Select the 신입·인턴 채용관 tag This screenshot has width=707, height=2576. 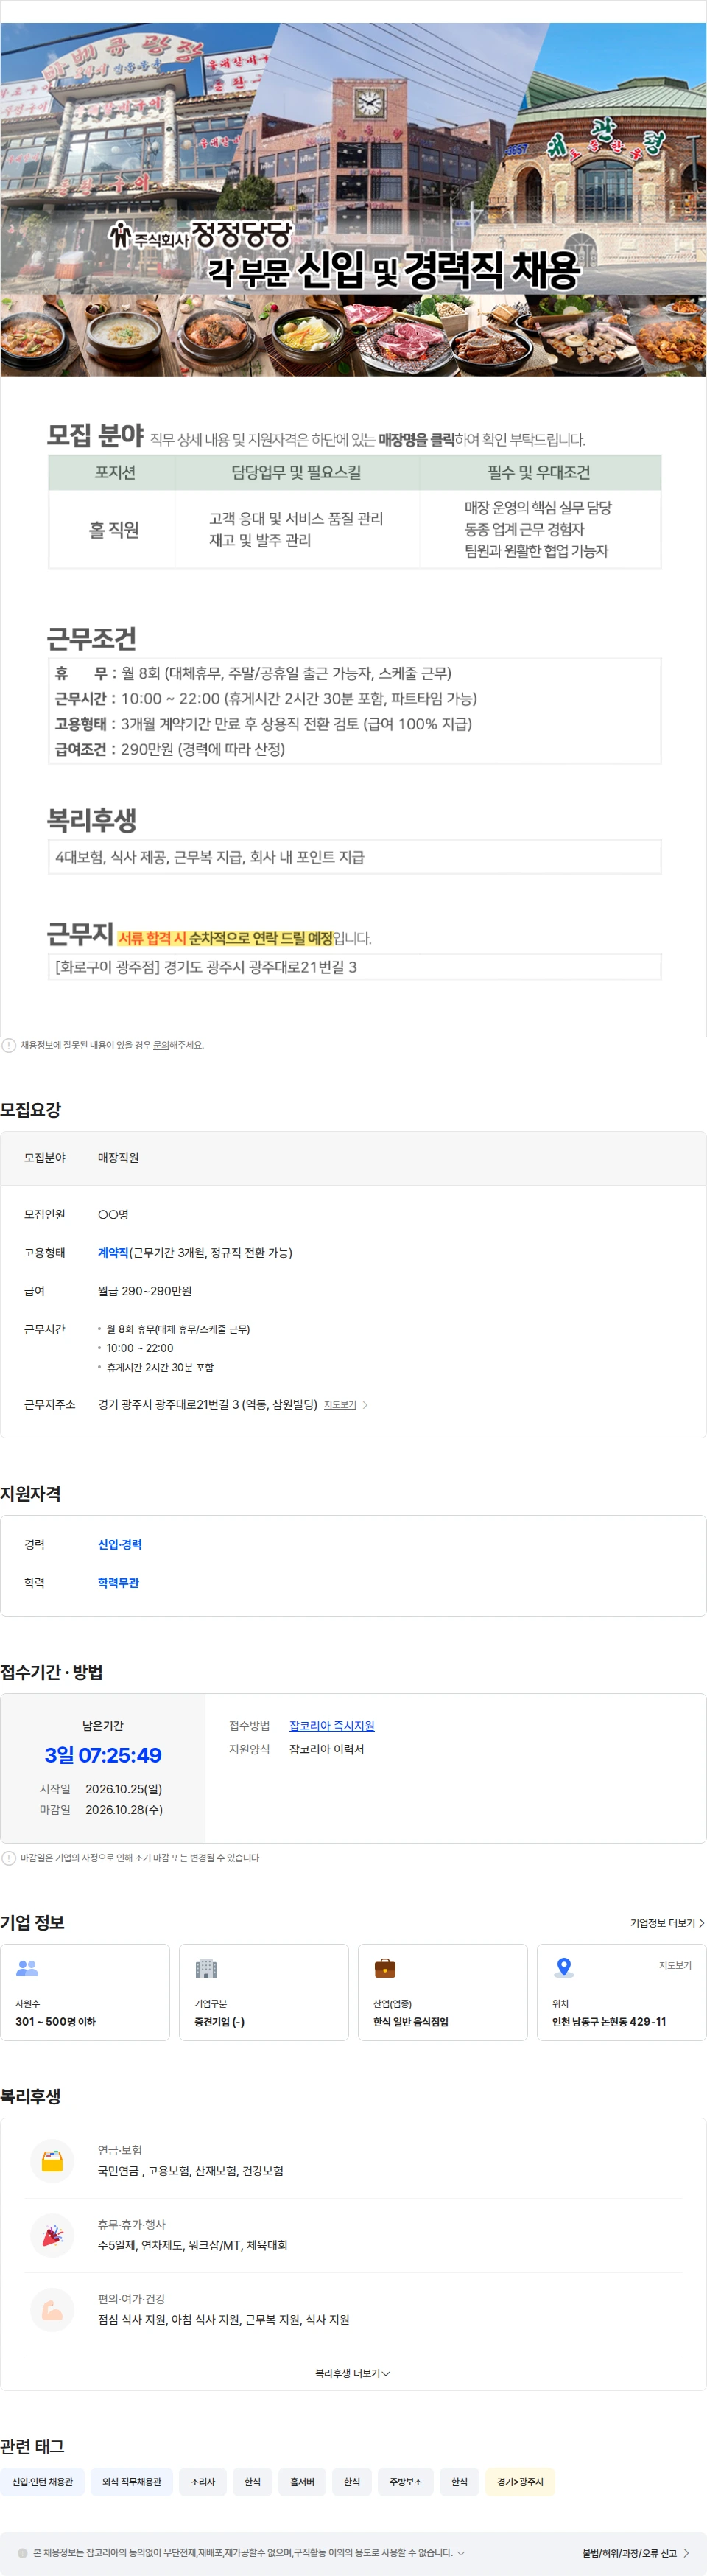point(42,2481)
